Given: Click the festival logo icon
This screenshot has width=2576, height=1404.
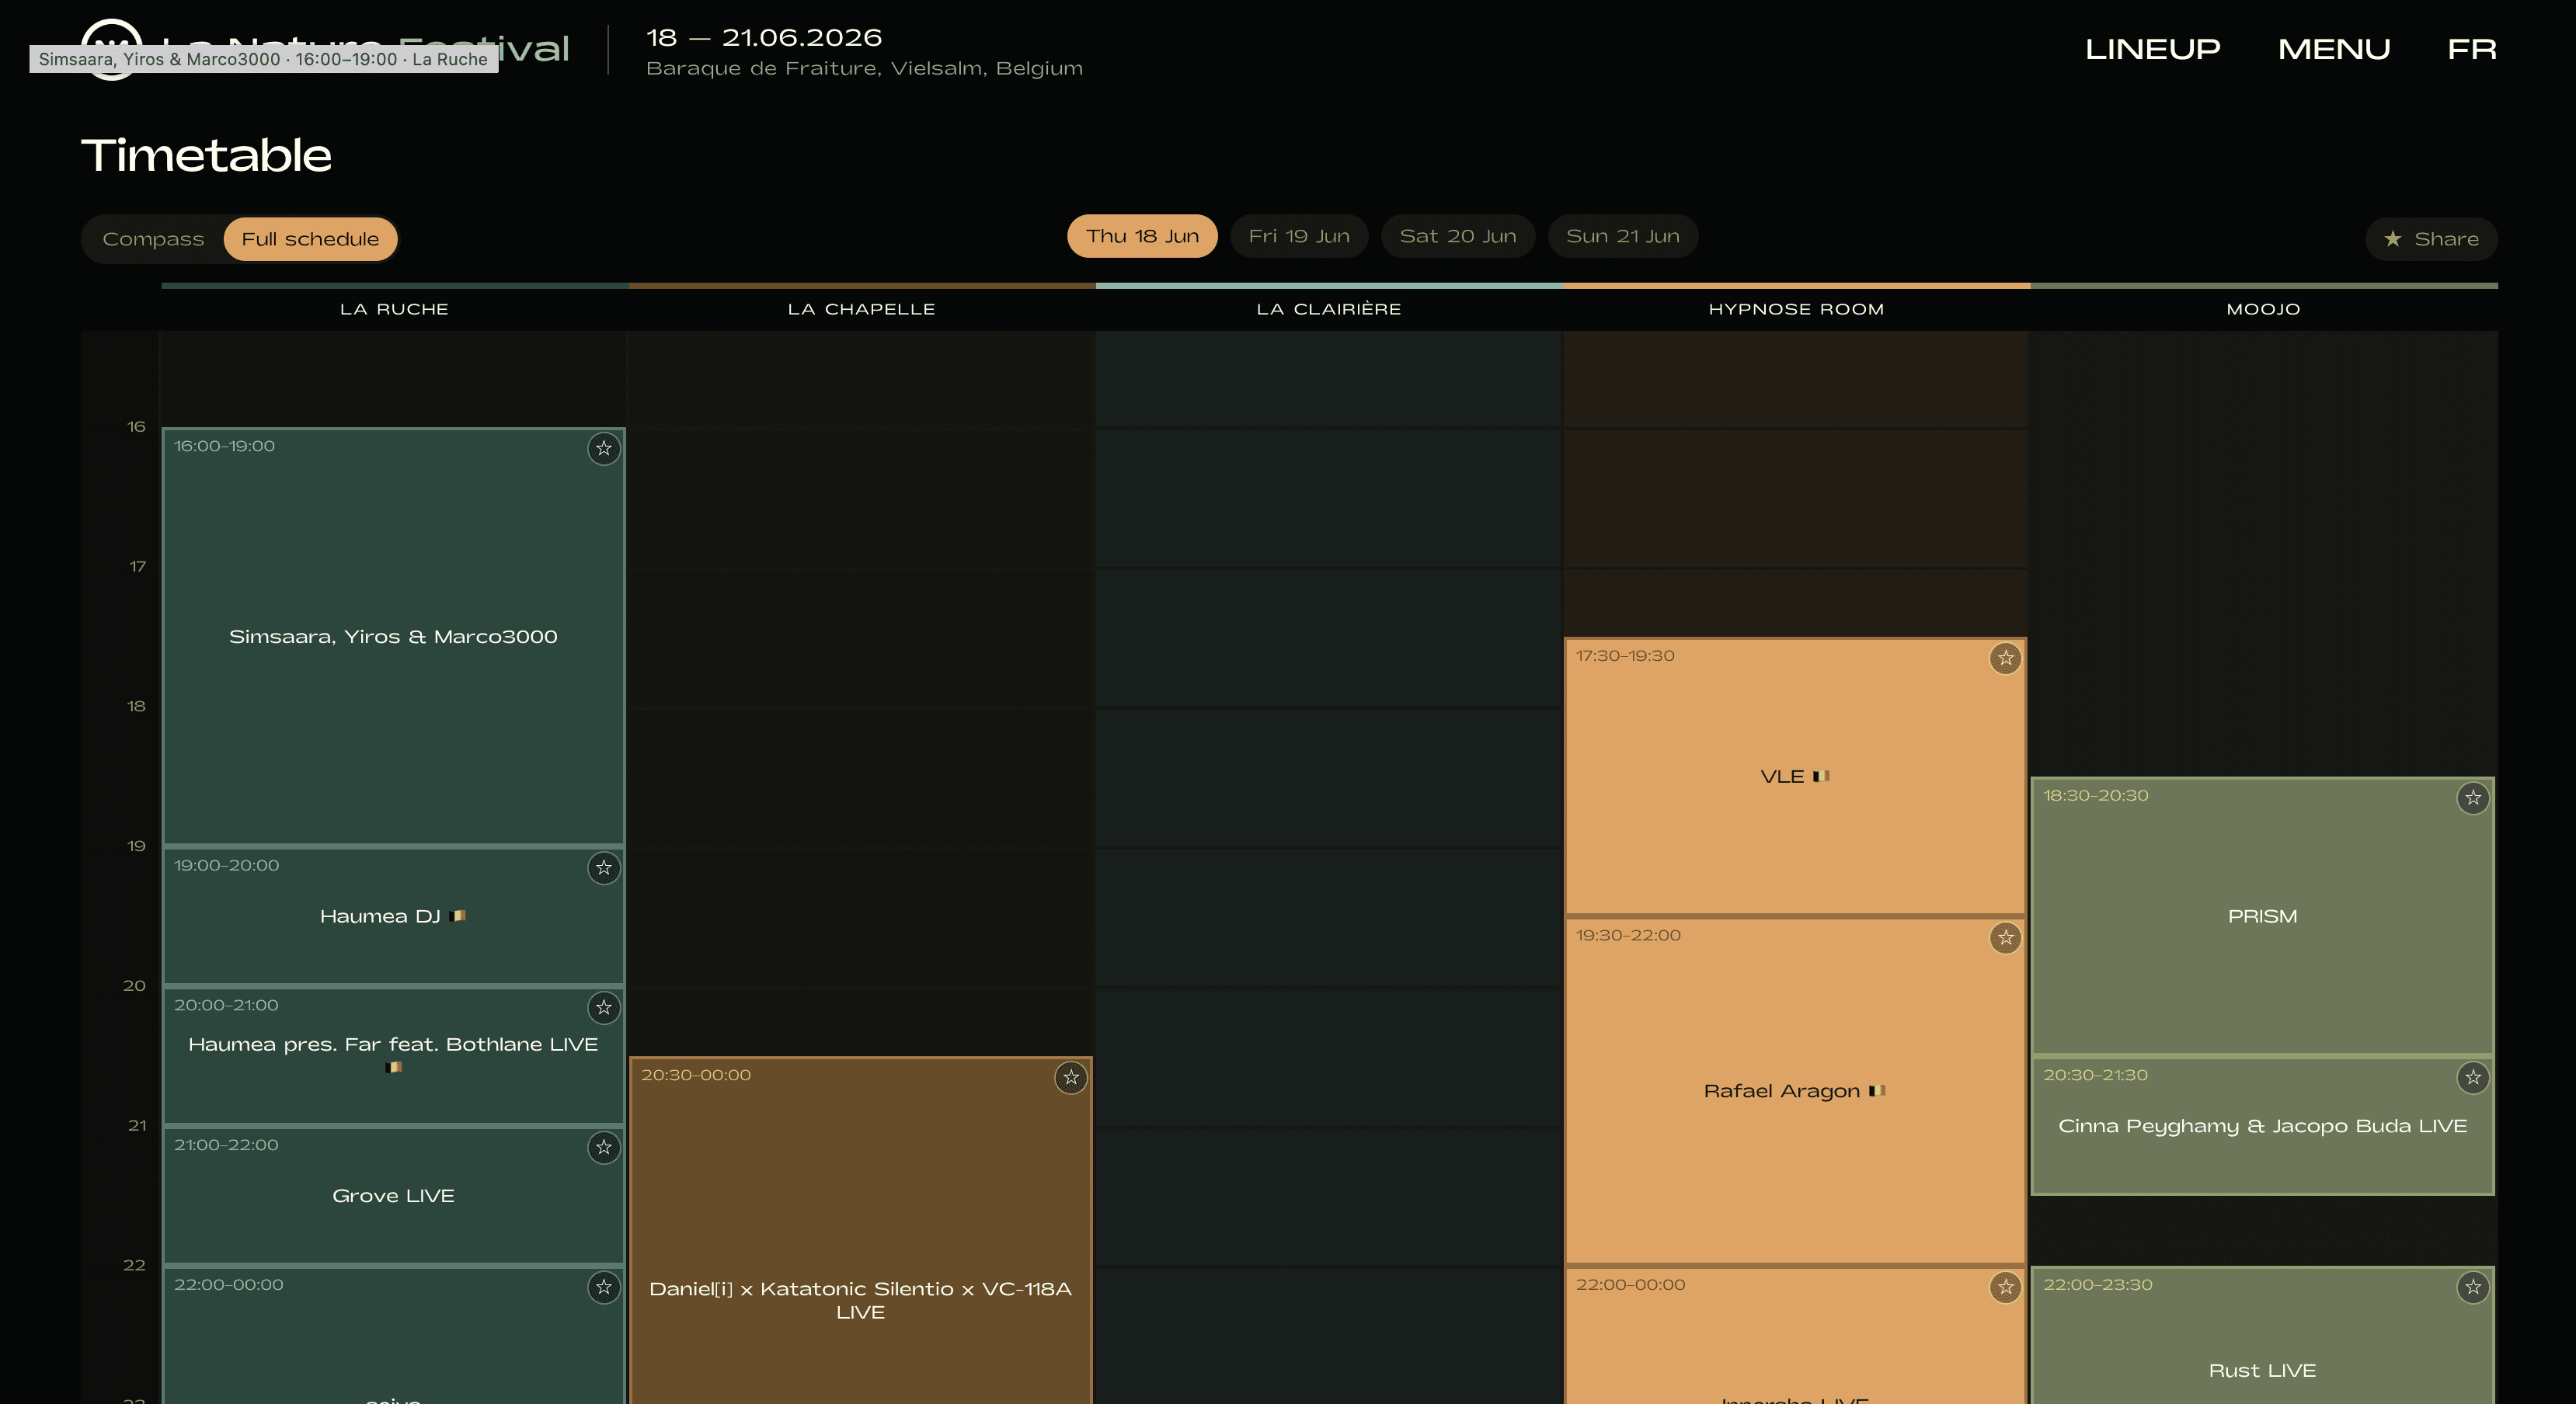Looking at the screenshot, I should pos(111,49).
